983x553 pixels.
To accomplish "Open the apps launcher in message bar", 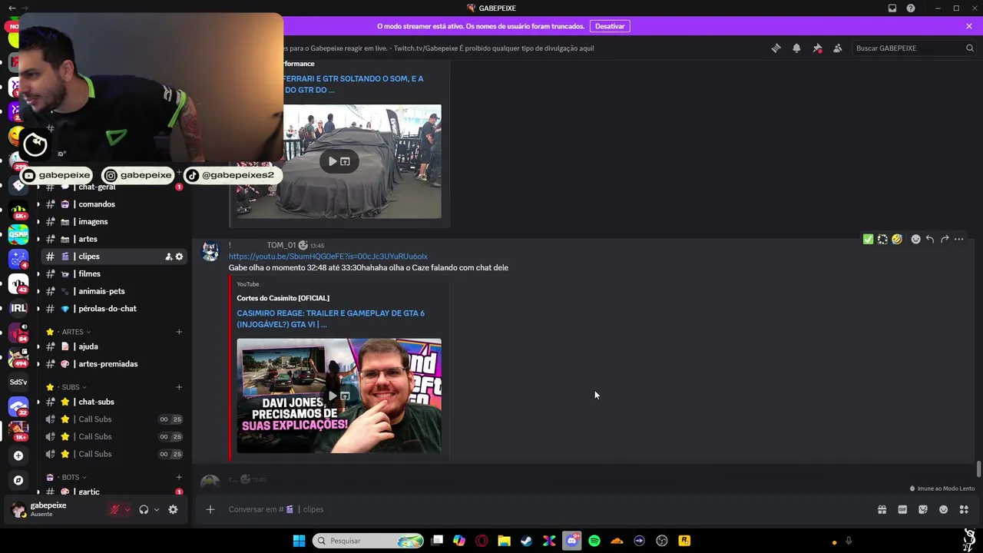I will click(x=964, y=509).
